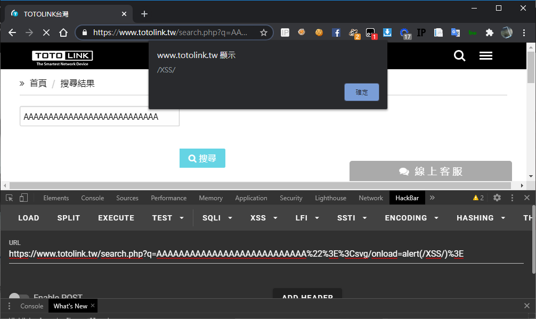Open DevTools settings gear
This screenshot has width=536, height=319.
pos(497,198)
